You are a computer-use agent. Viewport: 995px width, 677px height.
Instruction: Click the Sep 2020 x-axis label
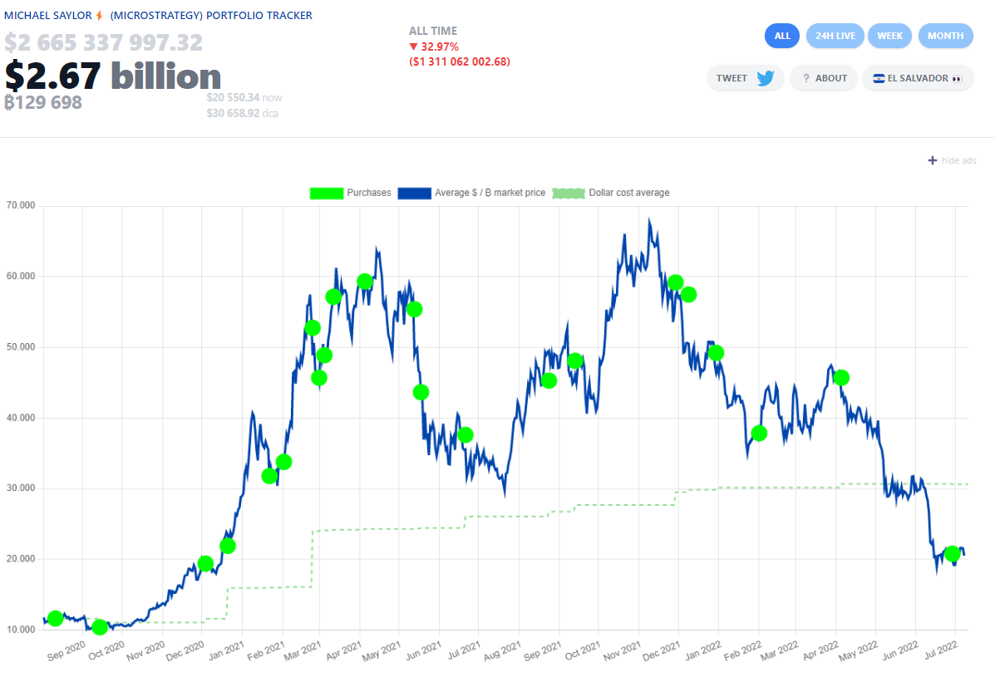pyautogui.click(x=66, y=651)
